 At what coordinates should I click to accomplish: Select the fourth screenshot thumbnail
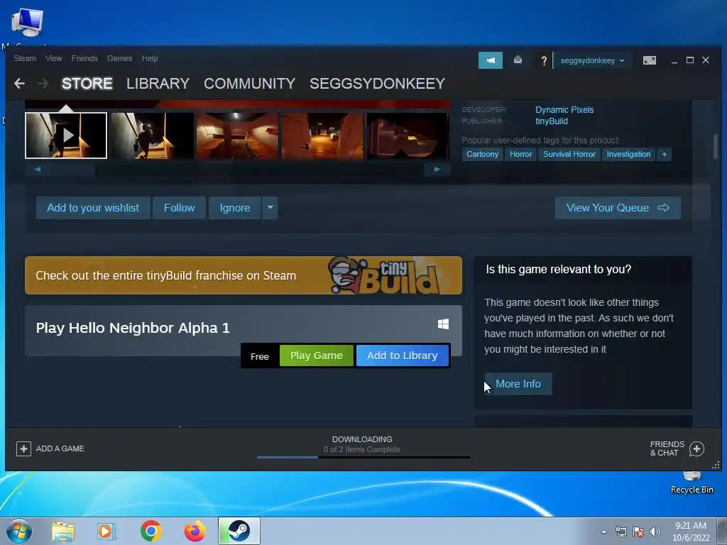click(322, 136)
